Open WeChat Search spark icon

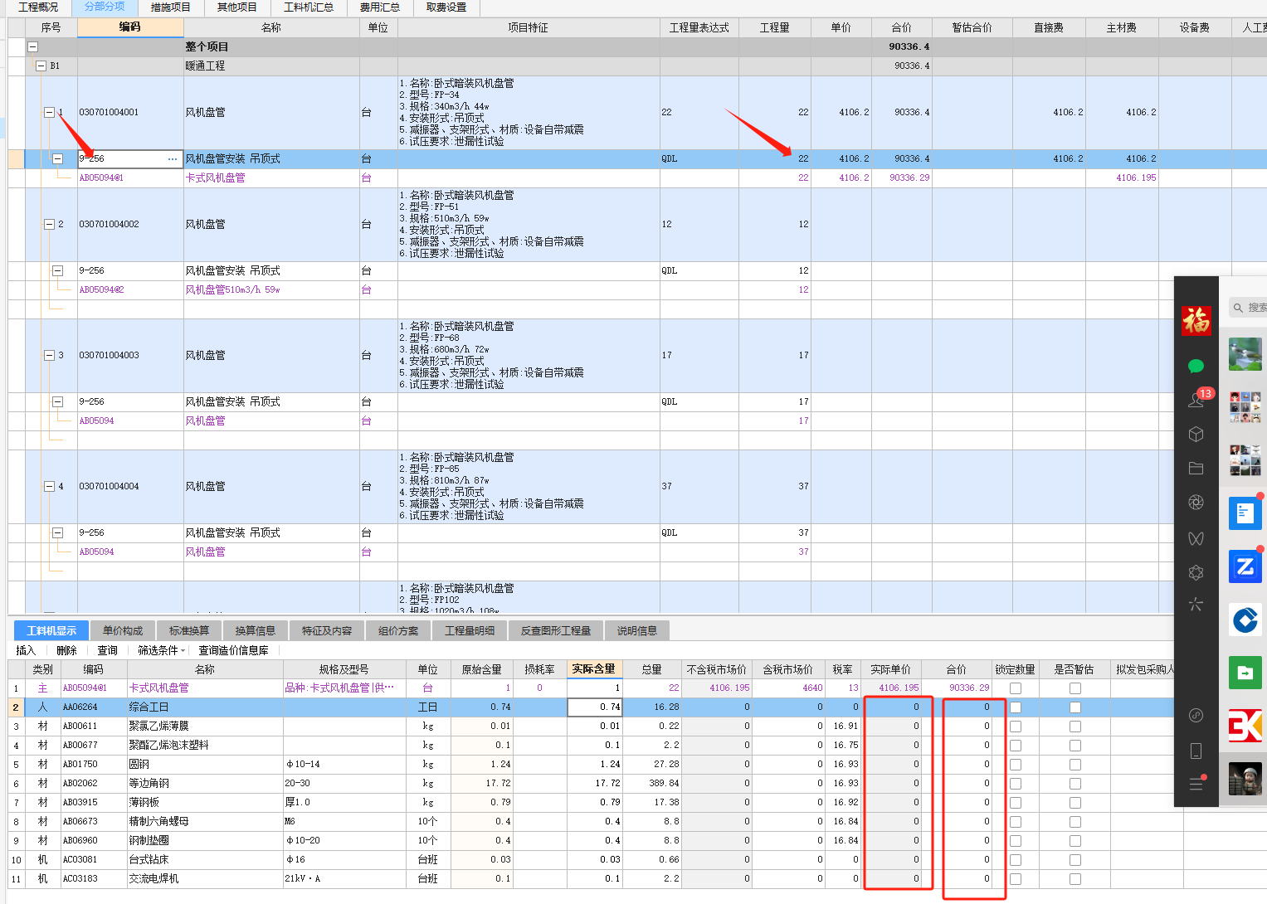tap(1196, 604)
